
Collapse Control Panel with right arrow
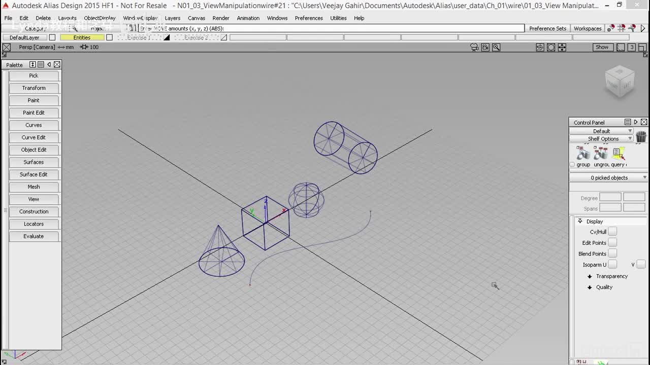pos(636,122)
